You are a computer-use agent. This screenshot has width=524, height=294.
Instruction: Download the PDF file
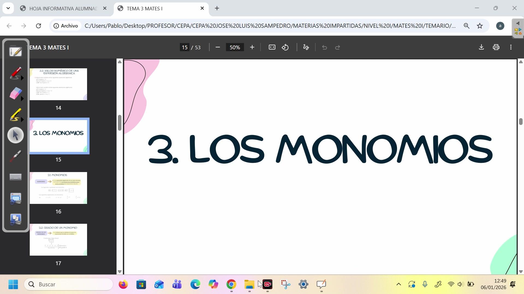[x=481, y=47]
